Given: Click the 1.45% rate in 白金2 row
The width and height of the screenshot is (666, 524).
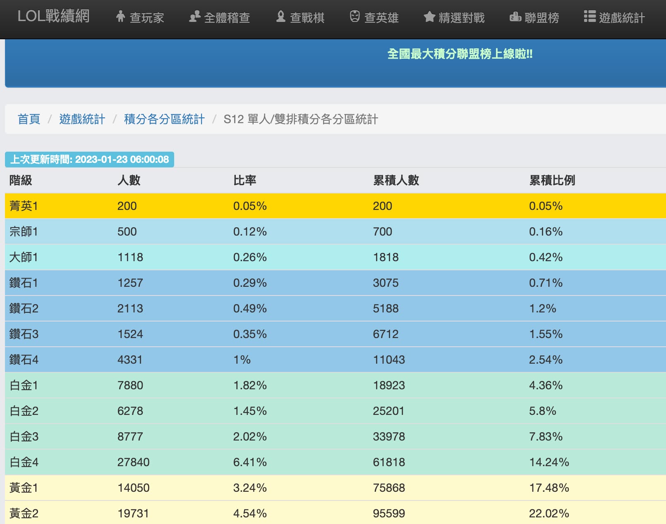Looking at the screenshot, I should click(x=250, y=411).
